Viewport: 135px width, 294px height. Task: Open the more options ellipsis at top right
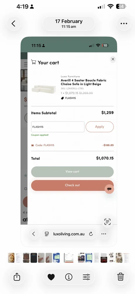pyautogui.click(x=124, y=24)
